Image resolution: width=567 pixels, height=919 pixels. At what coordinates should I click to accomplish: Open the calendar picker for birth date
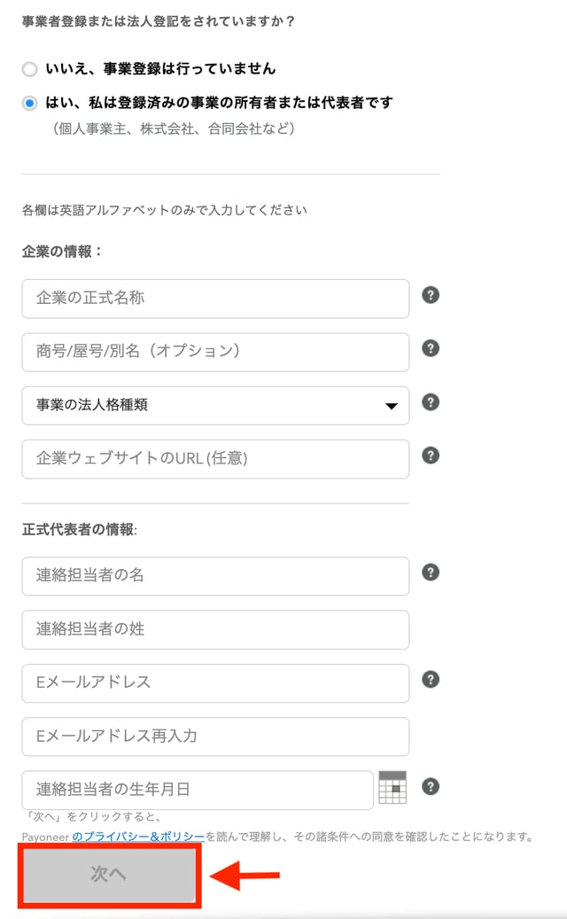391,787
